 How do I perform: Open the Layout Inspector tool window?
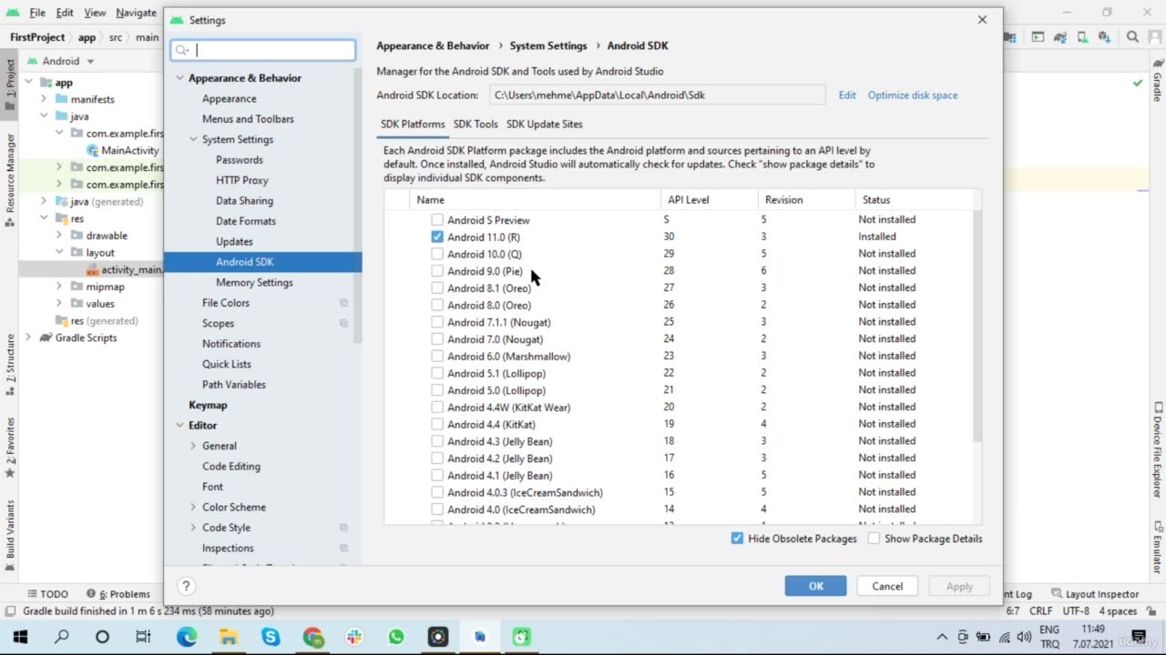[1095, 594]
